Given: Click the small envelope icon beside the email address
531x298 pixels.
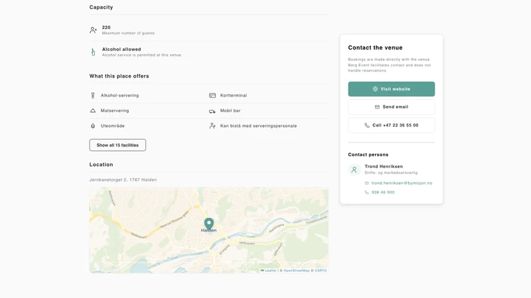Looking at the screenshot, I should [x=367, y=183].
